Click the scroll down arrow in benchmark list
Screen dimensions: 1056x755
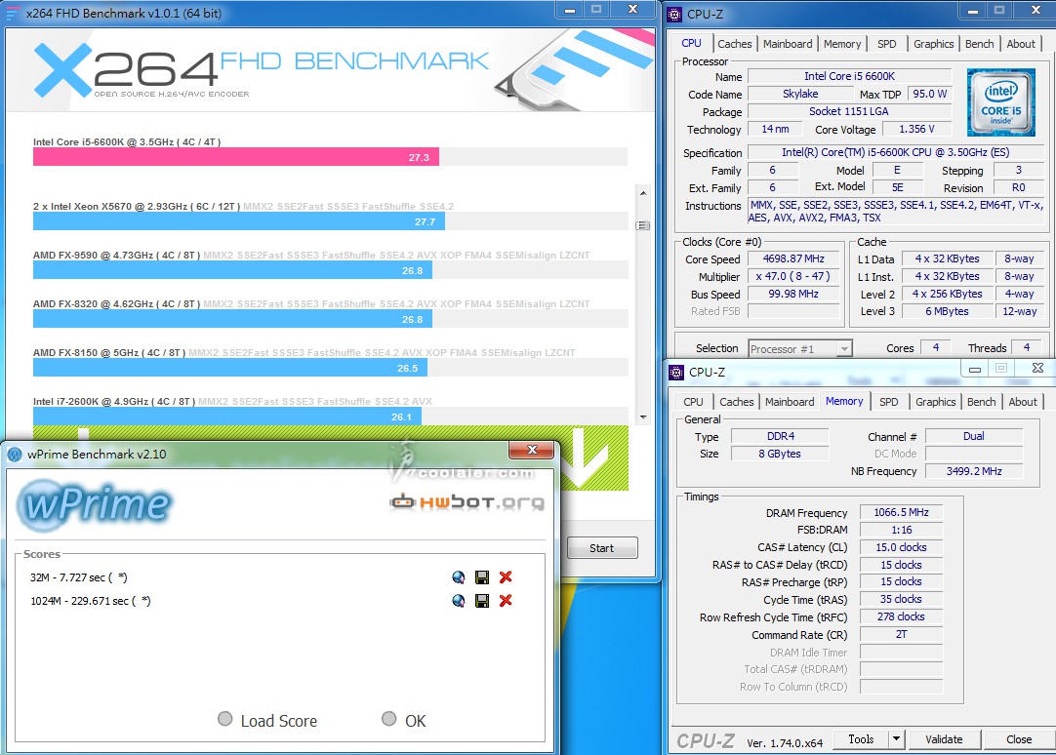point(643,417)
